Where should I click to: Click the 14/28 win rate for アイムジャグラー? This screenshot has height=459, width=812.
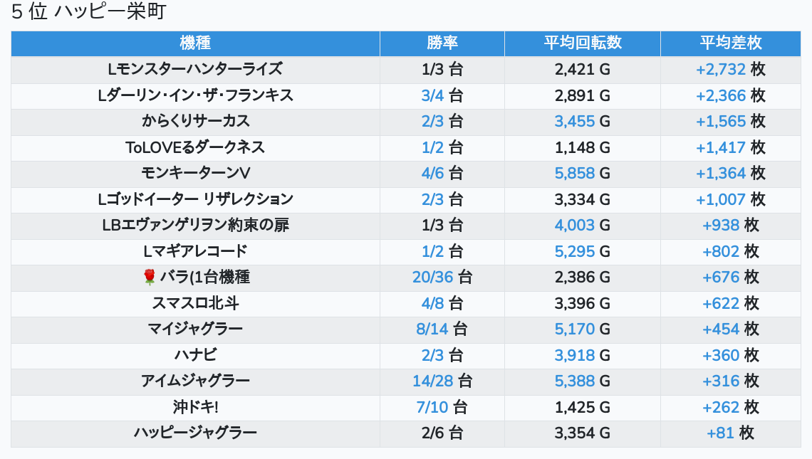[433, 381]
